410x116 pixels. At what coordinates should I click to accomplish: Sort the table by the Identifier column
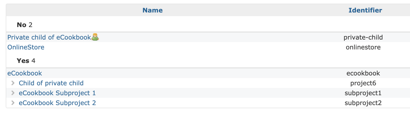click(x=365, y=10)
